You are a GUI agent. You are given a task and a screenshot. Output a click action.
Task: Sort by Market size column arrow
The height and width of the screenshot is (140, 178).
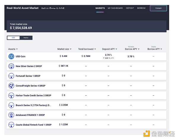coord(71,49)
